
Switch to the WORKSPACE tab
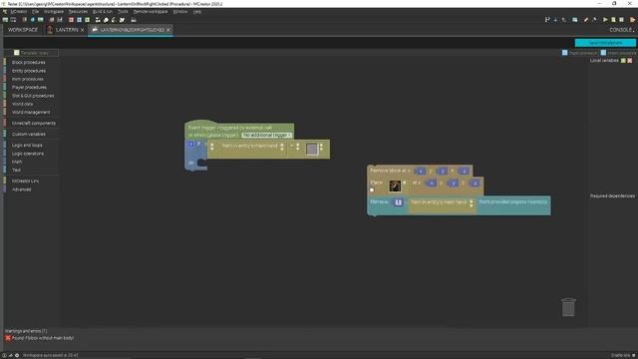22,30
